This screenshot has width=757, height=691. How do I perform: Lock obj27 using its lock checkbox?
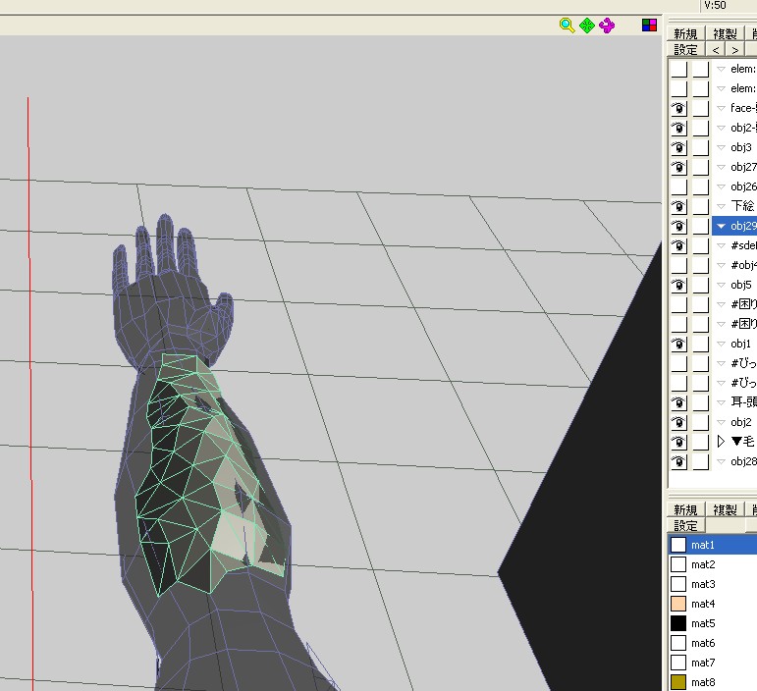point(700,167)
